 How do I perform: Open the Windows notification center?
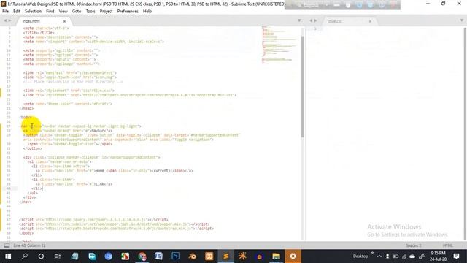click(456, 256)
